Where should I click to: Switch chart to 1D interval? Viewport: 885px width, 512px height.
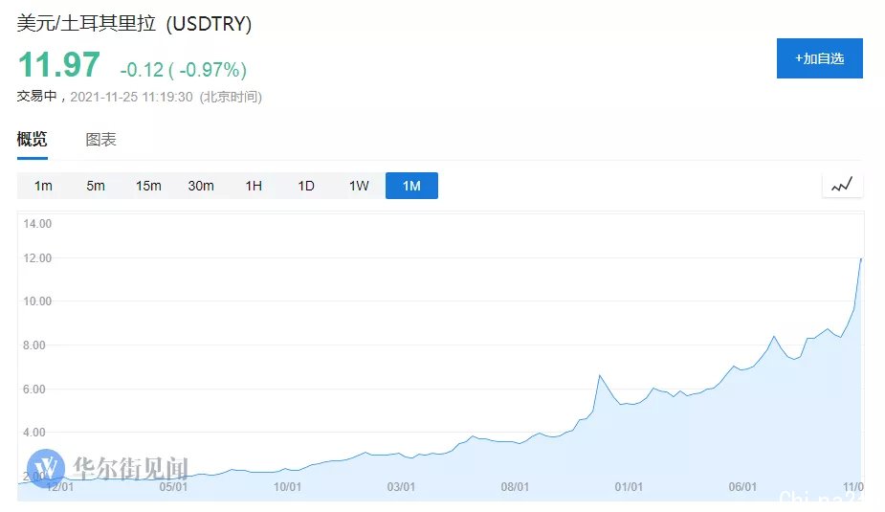(x=306, y=186)
